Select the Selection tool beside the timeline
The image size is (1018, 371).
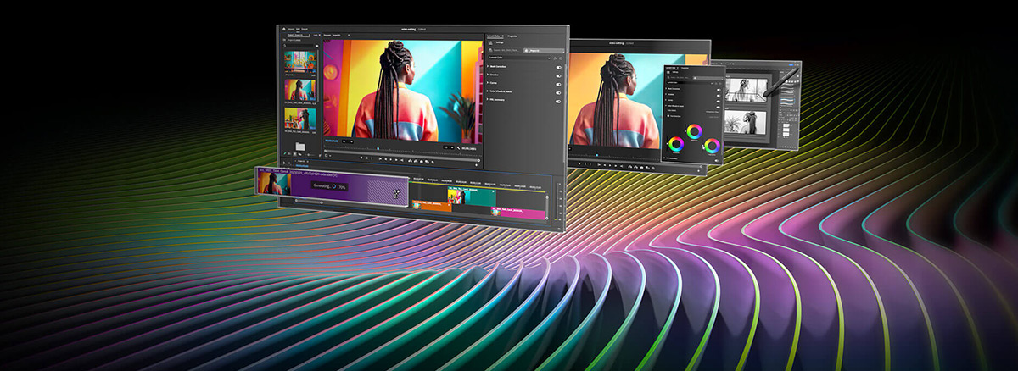click(284, 163)
